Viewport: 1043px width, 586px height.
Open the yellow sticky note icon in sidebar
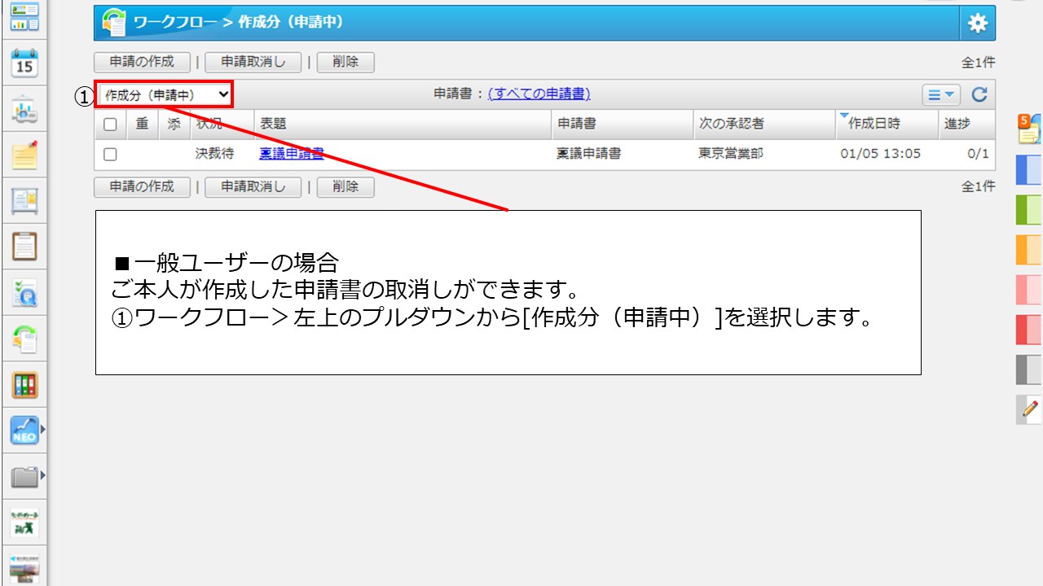(x=24, y=155)
